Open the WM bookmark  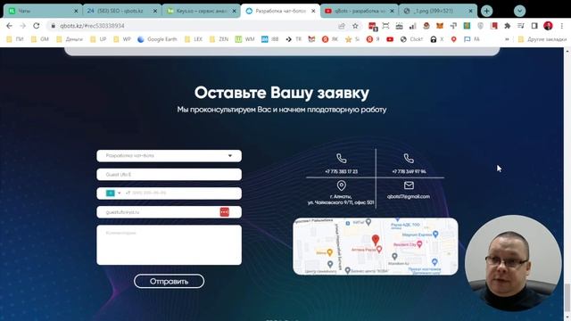pos(244,39)
